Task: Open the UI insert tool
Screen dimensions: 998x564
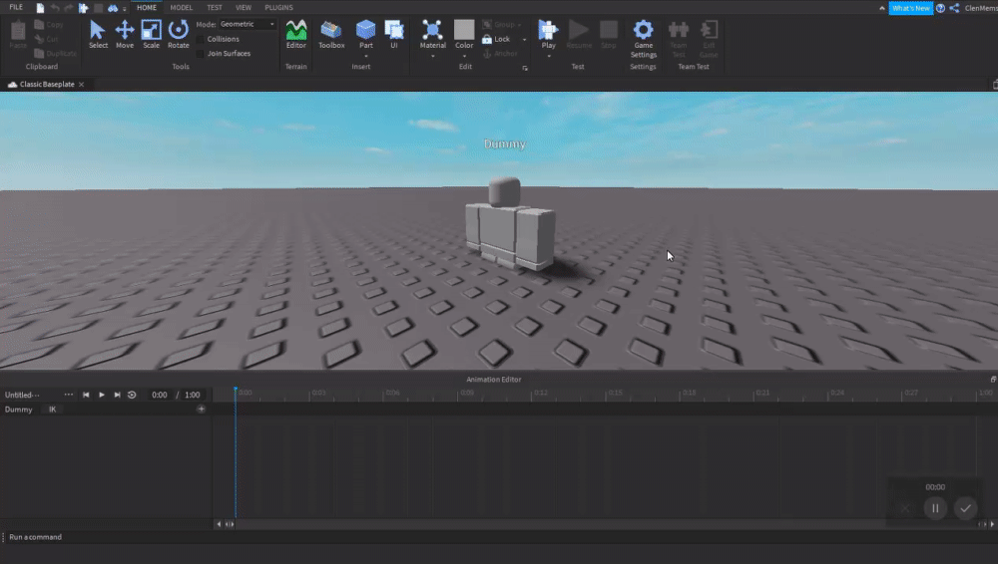Action: click(x=394, y=34)
